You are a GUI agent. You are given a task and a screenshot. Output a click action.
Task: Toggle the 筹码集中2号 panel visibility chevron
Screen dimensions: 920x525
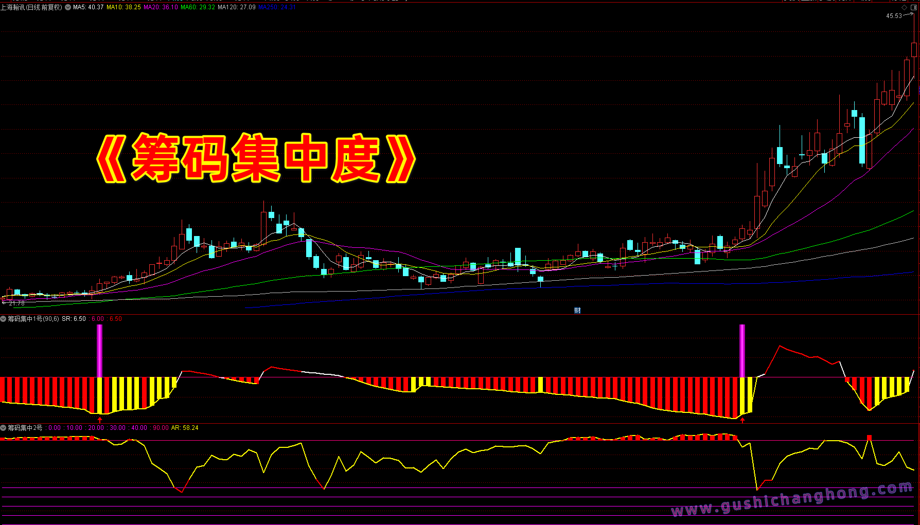(x=3, y=427)
